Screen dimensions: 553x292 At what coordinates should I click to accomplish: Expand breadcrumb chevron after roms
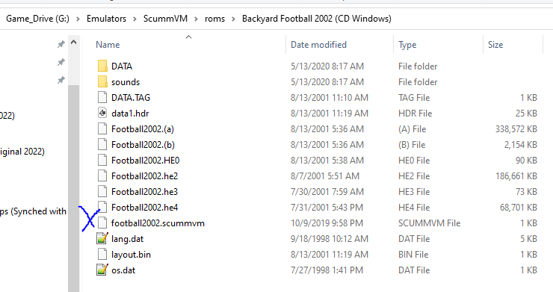(x=233, y=19)
